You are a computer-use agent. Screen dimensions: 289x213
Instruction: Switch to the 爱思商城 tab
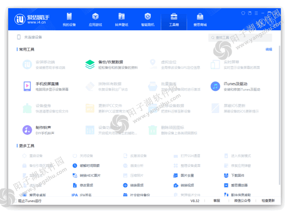200,19
